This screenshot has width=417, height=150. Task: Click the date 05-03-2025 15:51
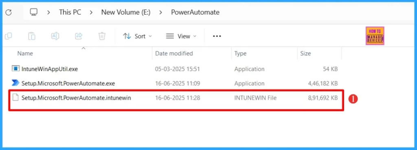click(178, 69)
